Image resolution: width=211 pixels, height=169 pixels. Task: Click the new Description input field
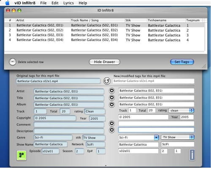point(156,130)
